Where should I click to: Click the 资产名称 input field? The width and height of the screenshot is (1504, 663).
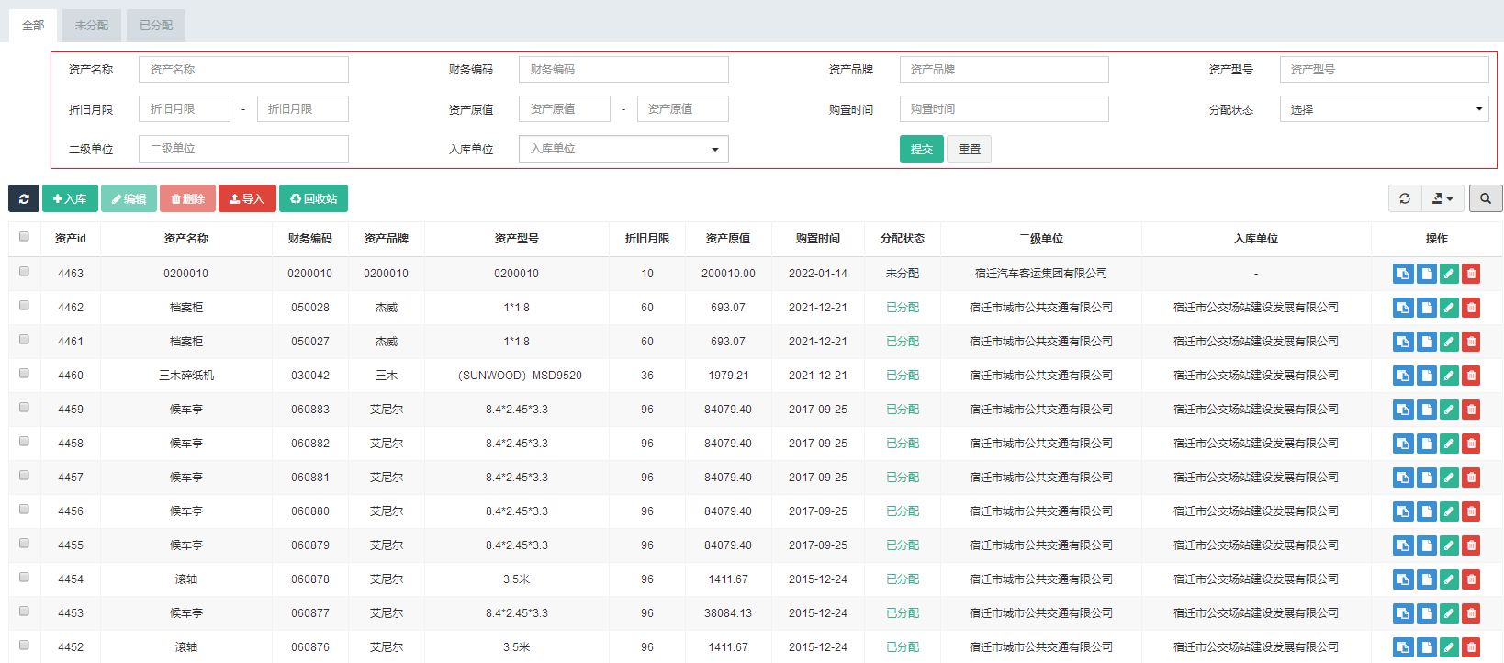coord(243,70)
